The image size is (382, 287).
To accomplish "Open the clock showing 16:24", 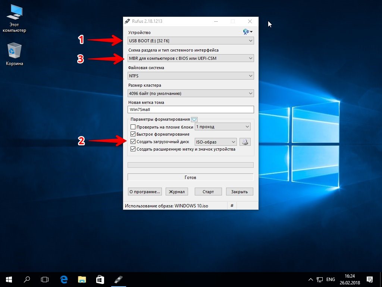I will (x=350, y=280).
